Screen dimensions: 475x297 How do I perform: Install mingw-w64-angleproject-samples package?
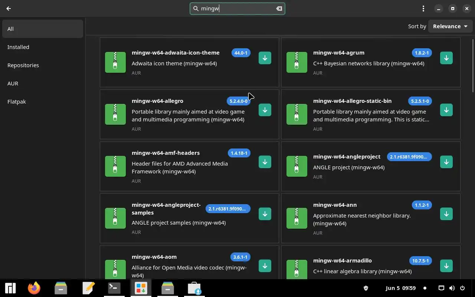(x=265, y=214)
